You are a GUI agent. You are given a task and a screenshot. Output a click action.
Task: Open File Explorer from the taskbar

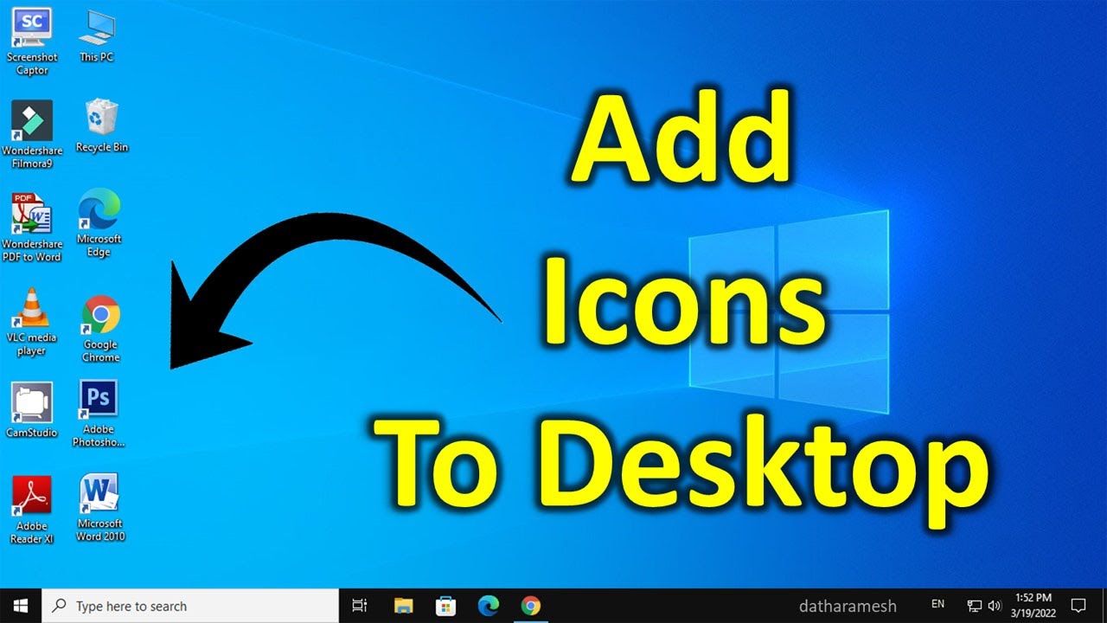(403, 606)
